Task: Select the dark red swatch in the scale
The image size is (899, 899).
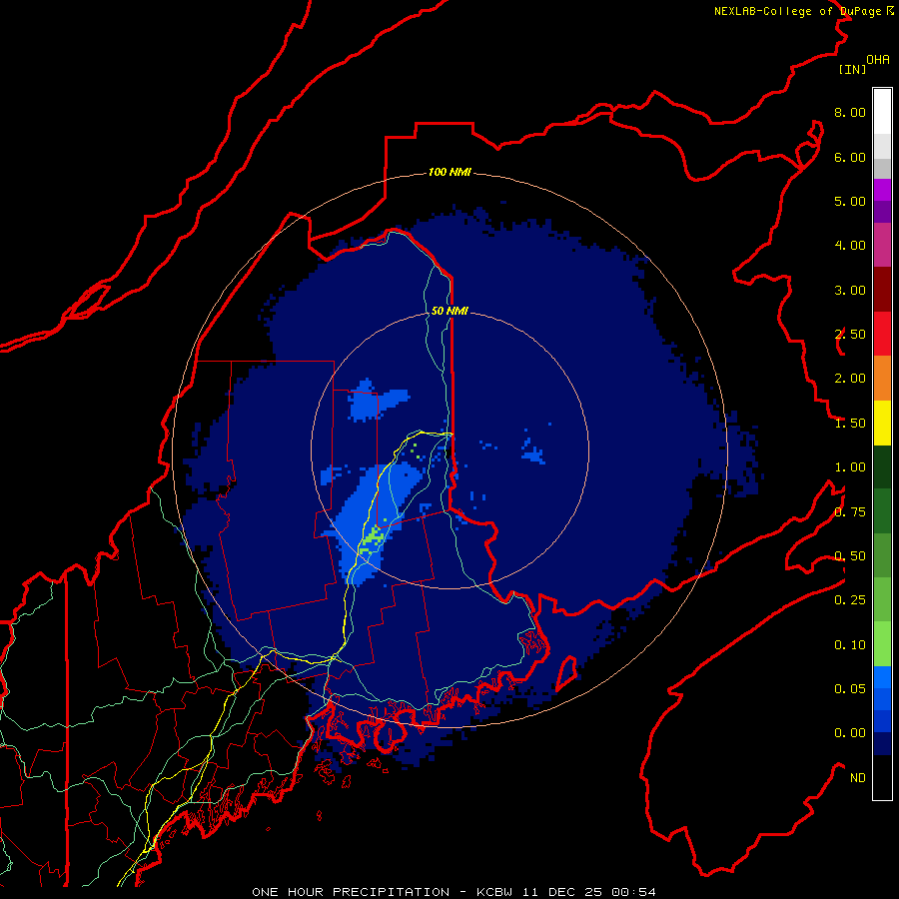Action: 882,290
